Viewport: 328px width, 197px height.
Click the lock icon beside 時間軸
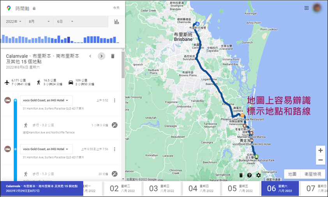[34, 8]
